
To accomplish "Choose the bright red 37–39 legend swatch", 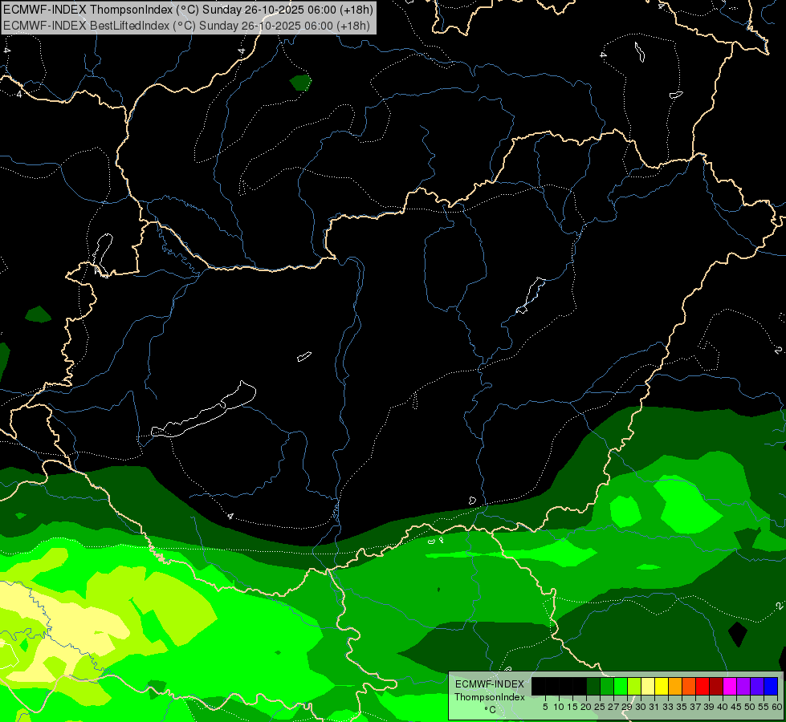I will (x=703, y=686).
